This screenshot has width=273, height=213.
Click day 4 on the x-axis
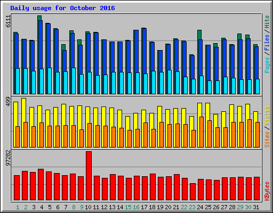point(42,207)
